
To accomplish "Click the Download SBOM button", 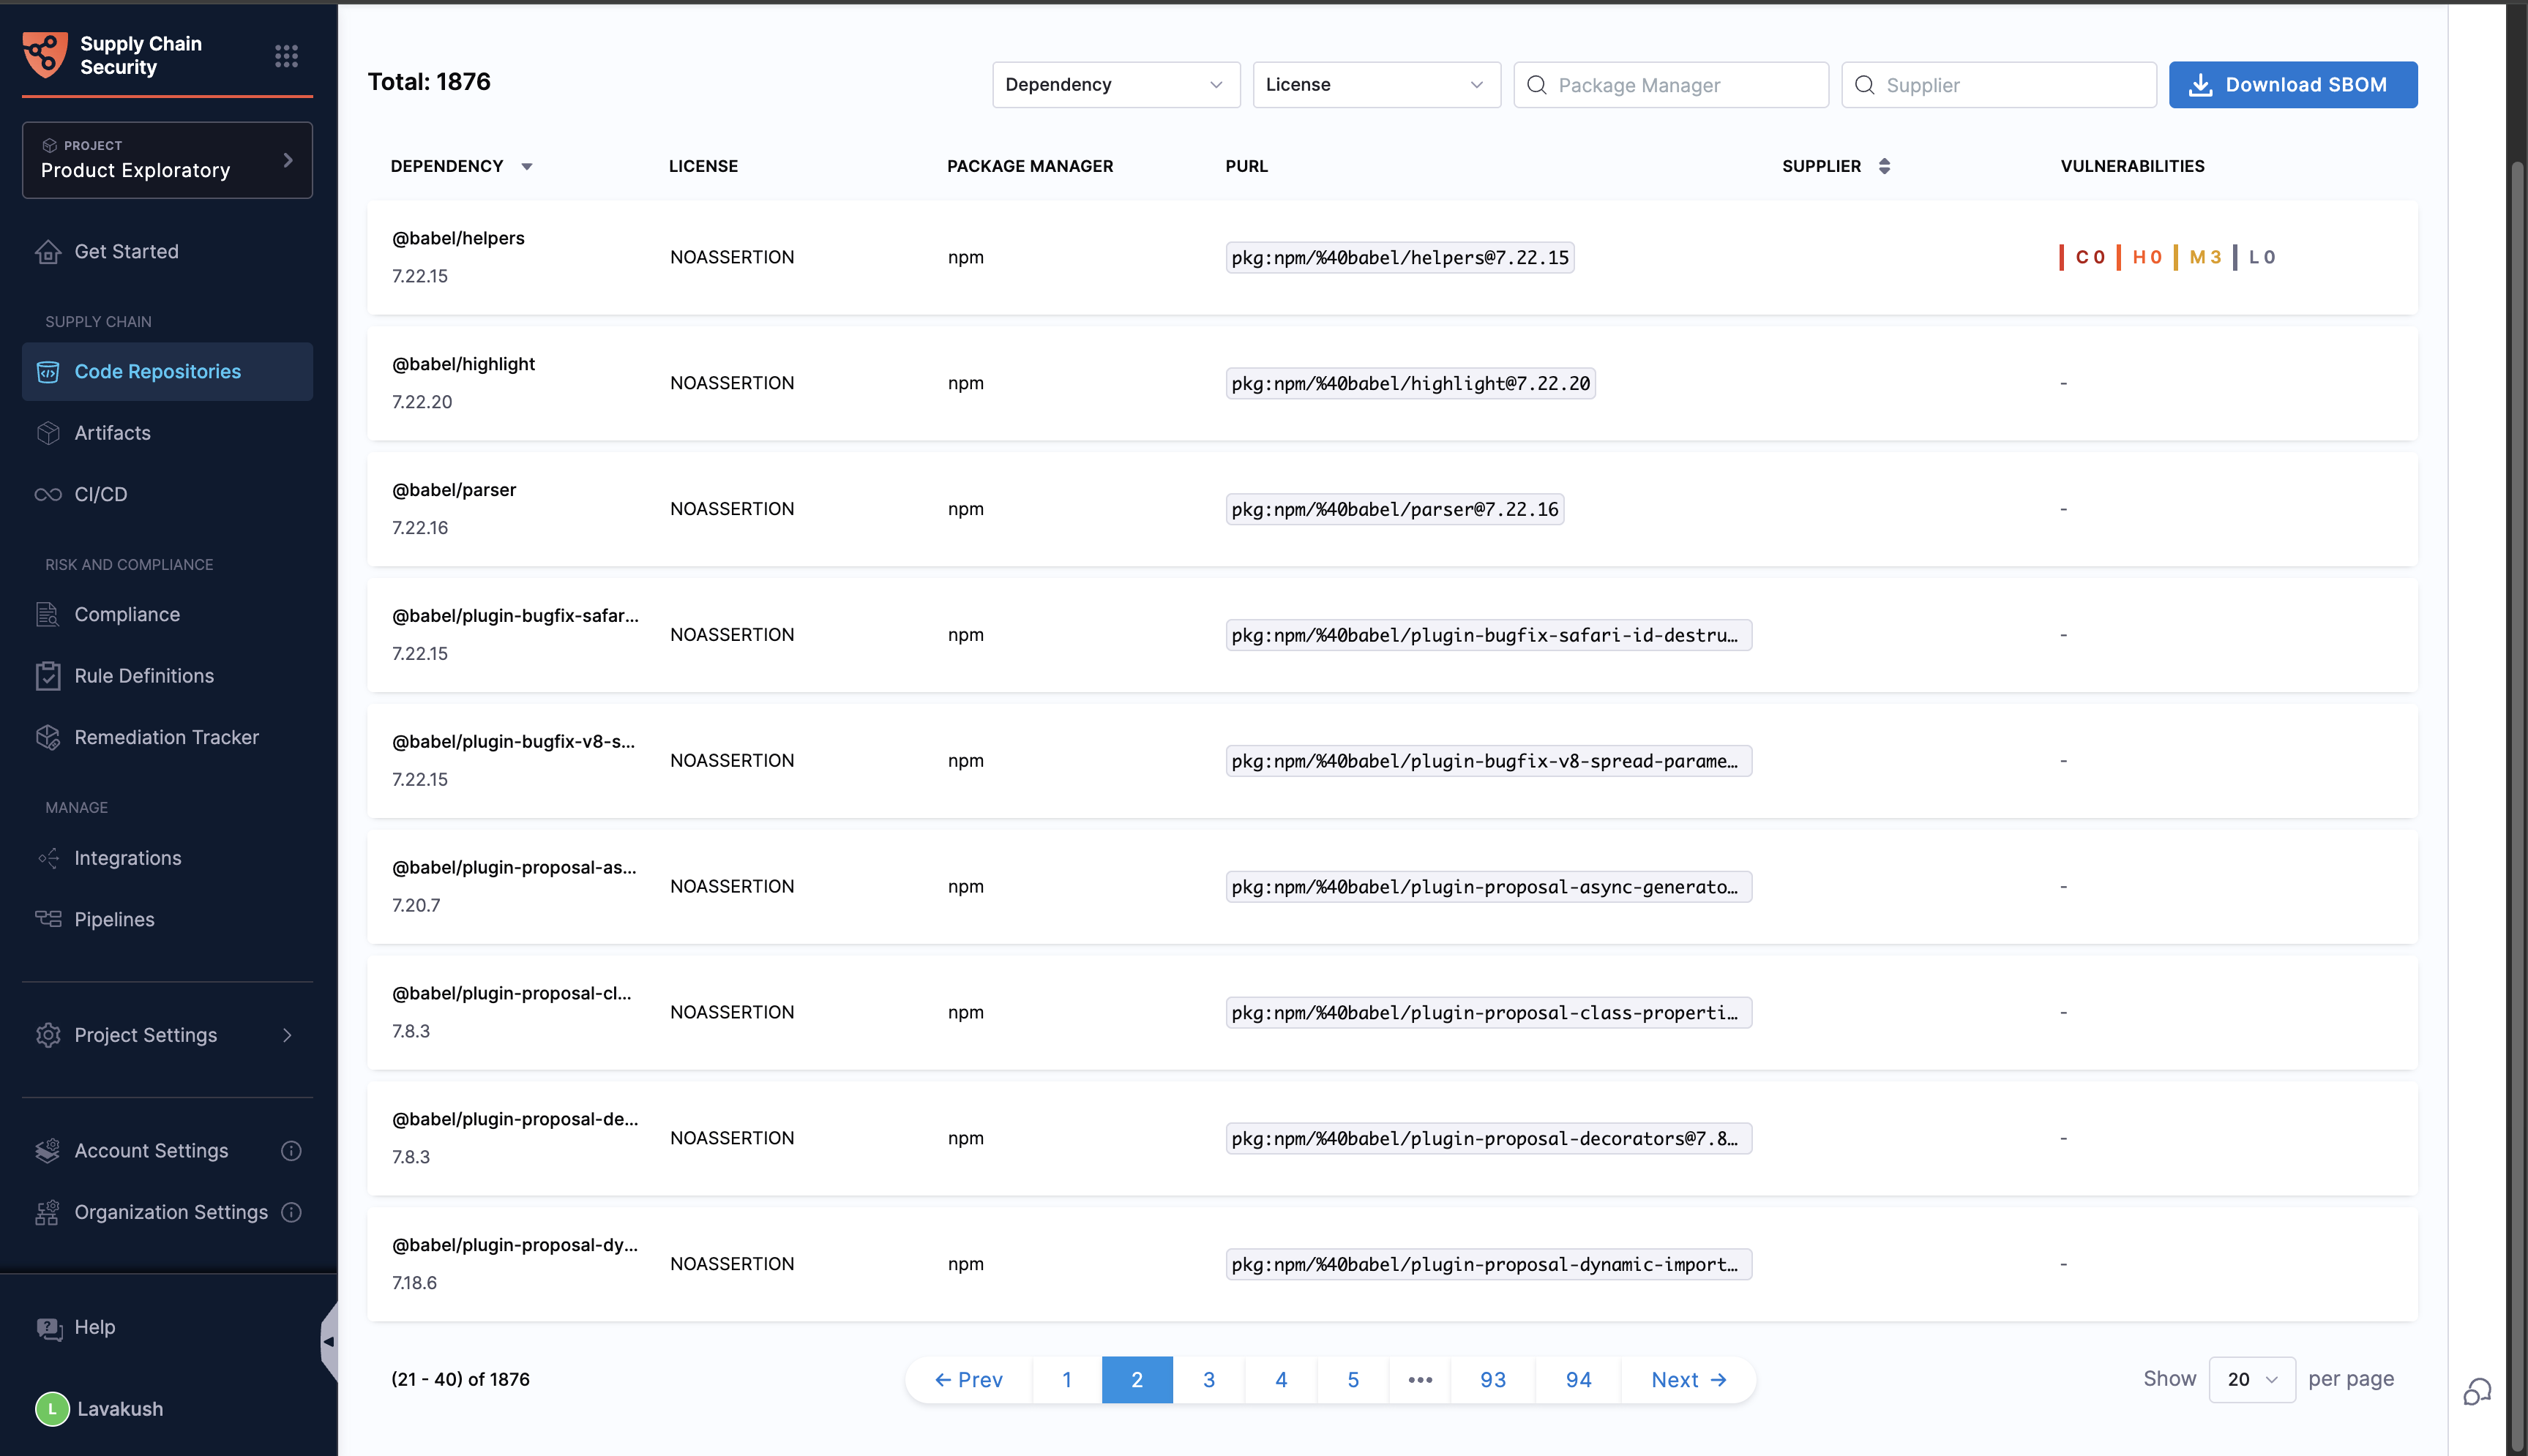I will (x=2292, y=85).
